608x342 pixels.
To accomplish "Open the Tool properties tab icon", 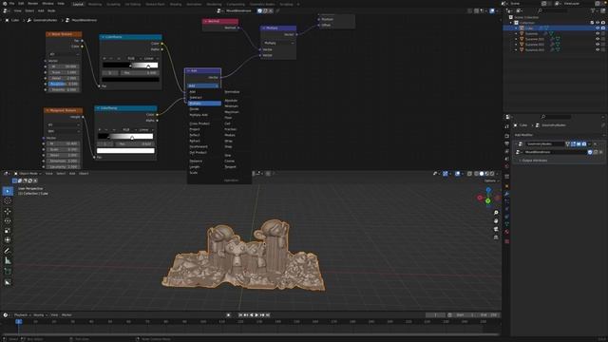I will (506, 126).
